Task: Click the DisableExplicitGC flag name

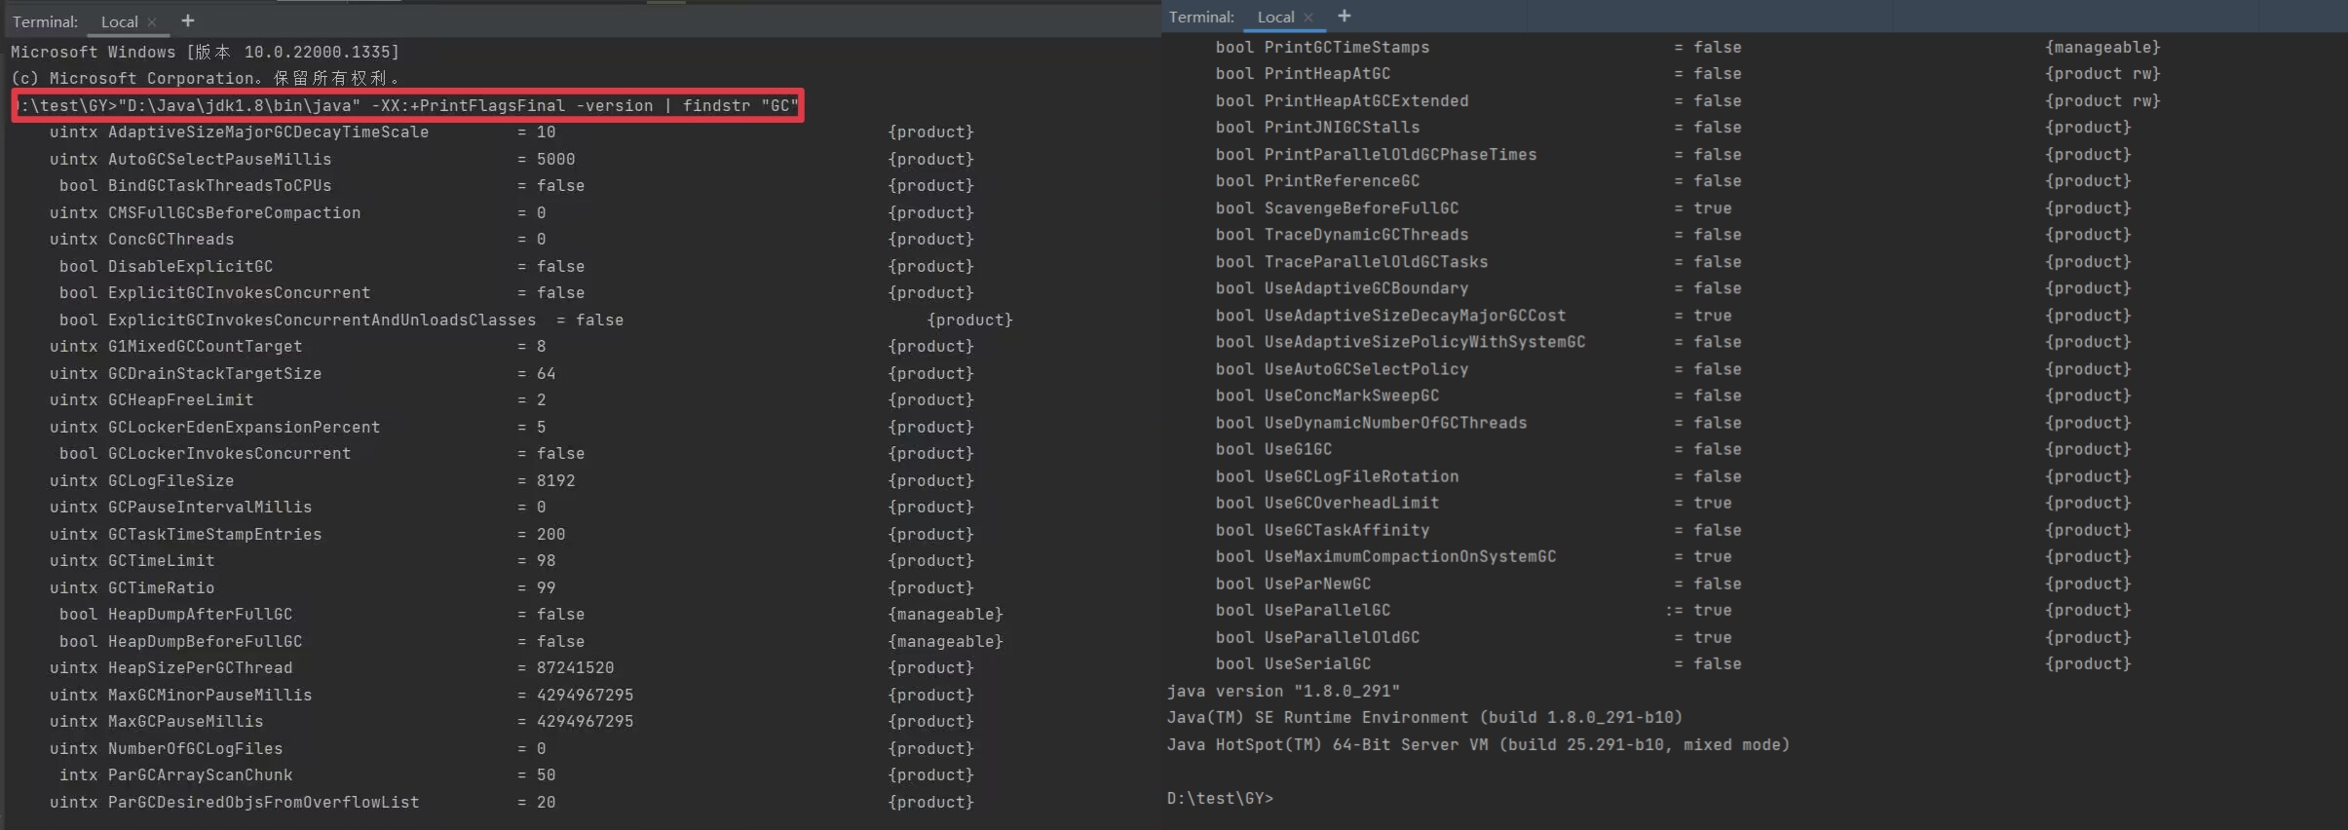Action: [x=190, y=266]
